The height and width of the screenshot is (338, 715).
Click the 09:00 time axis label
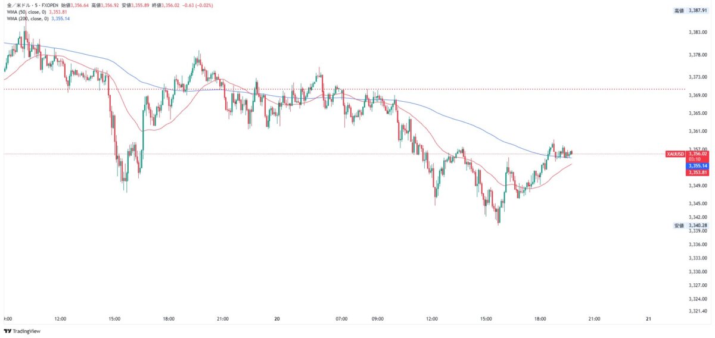(x=379, y=319)
